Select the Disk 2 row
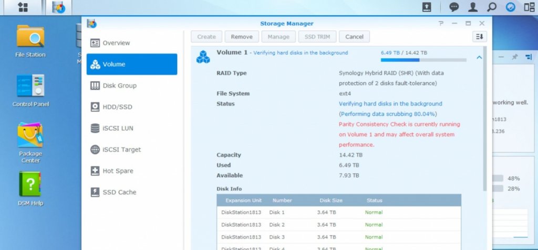 (x=339, y=225)
